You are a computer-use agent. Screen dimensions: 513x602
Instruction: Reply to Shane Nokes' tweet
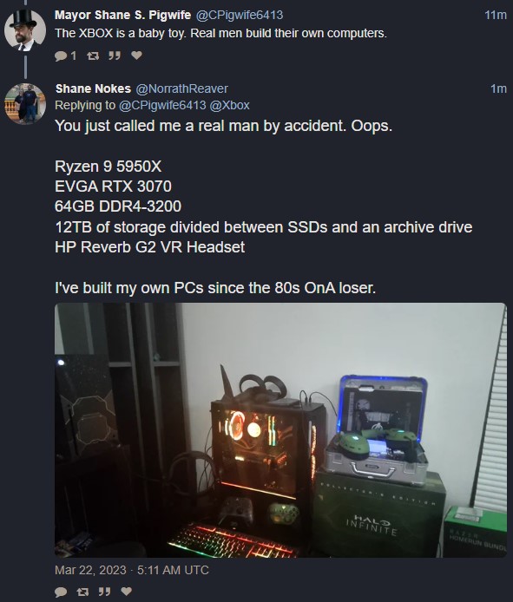click(x=61, y=592)
